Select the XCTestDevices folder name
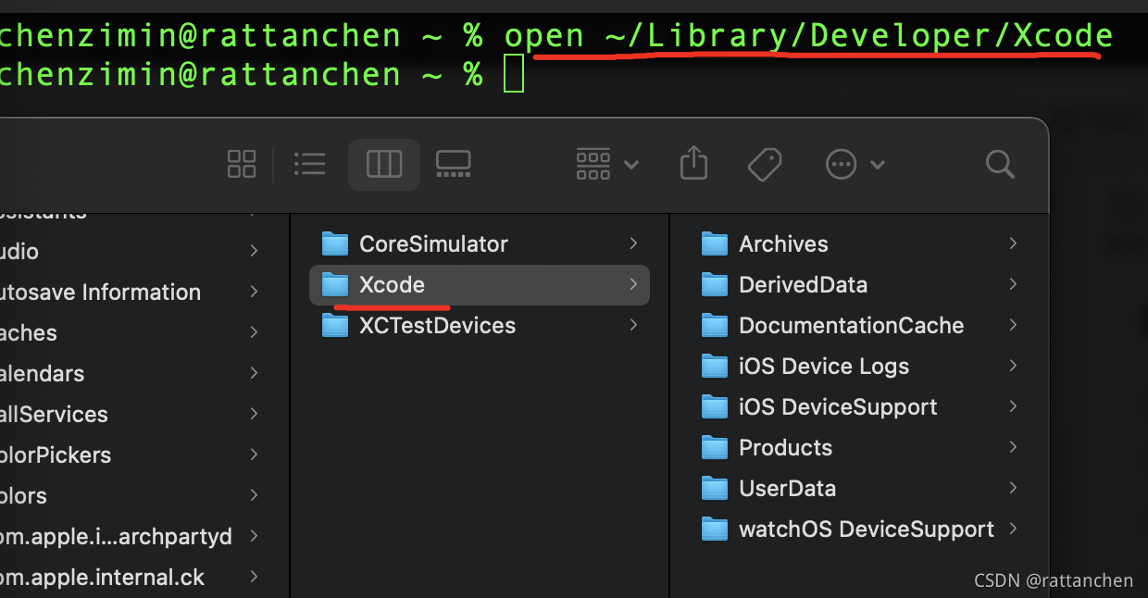Viewport: 1148px width, 598px height. pos(437,325)
